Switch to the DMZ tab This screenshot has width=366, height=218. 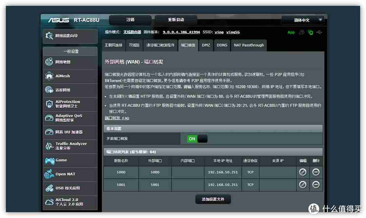(206, 45)
